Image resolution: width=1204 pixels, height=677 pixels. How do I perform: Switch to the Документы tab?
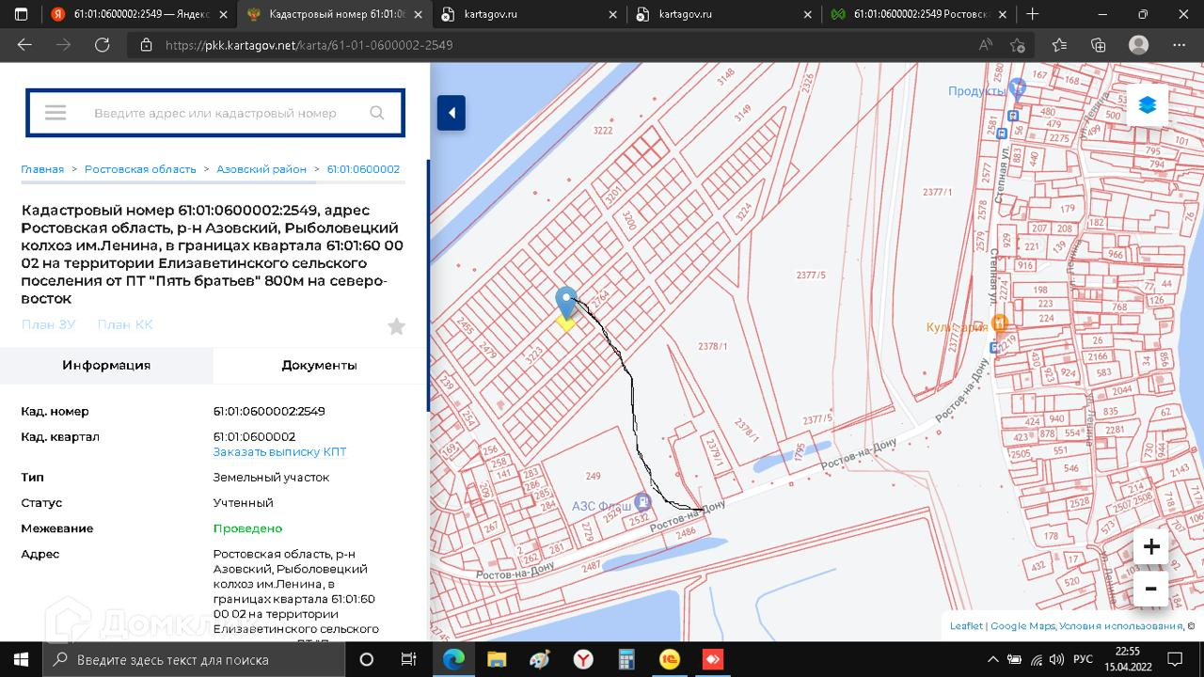pos(319,365)
